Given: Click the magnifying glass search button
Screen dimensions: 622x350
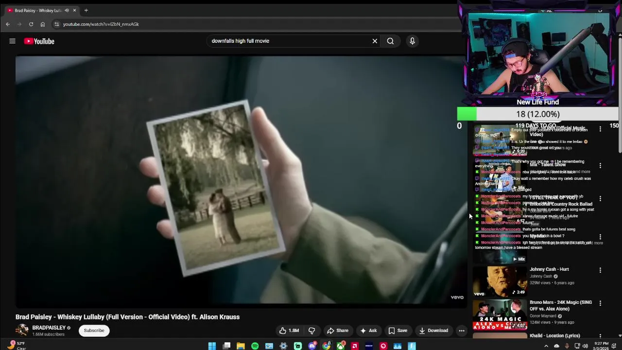Looking at the screenshot, I should [x=390, y=41].
